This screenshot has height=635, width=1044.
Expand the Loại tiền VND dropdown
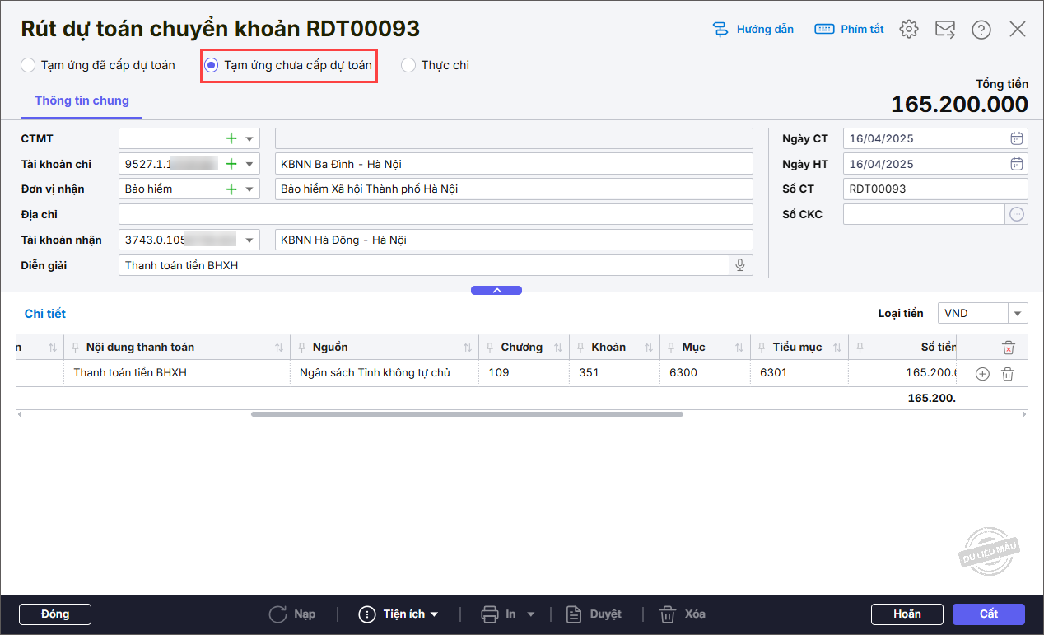pyautogui.click(x=1018, y=313)
